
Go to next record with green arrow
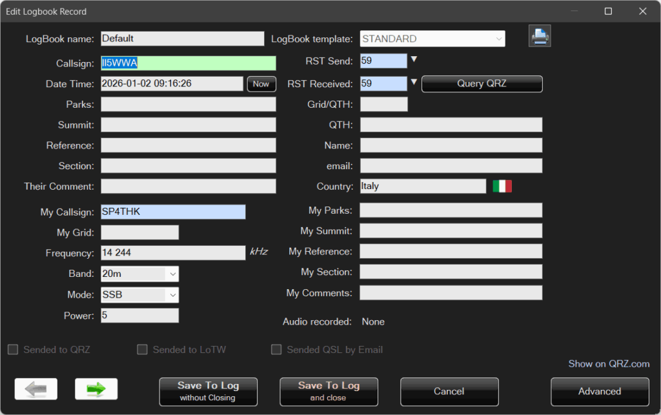point(96,389)
